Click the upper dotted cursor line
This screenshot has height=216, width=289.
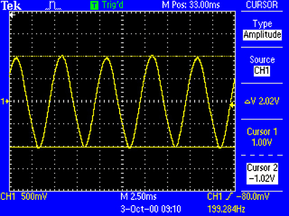(x=123, y=56)
